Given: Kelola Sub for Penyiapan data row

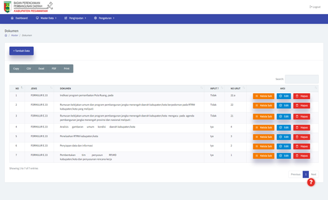Looking at the screenshot, I should 264,147.
